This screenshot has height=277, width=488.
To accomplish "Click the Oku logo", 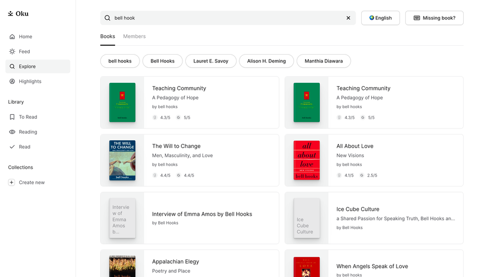I will coord(18,13).
